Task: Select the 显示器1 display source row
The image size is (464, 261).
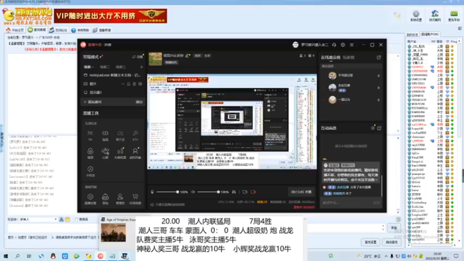Action: pos(113,93)
